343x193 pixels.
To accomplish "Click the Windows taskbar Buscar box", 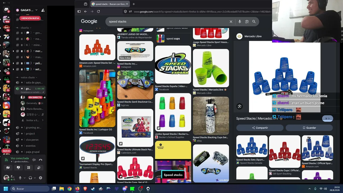I will [30, 189].
